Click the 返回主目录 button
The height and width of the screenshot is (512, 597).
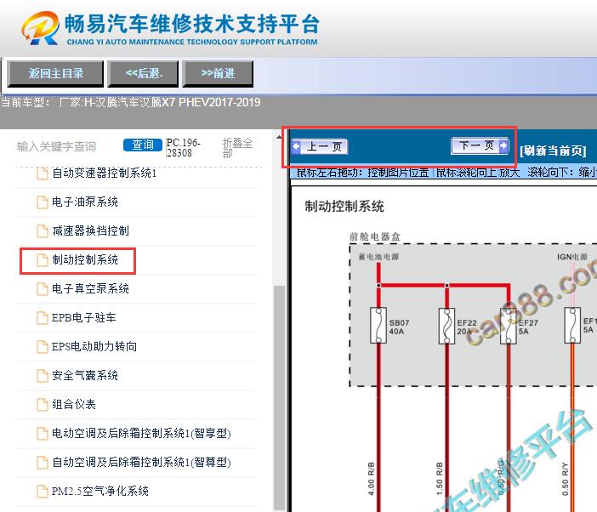(55, 73)
